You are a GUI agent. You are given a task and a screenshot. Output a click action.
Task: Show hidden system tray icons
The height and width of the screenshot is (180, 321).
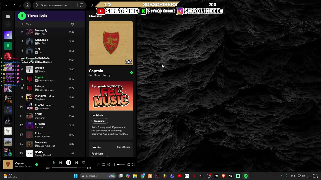[281, 176]
